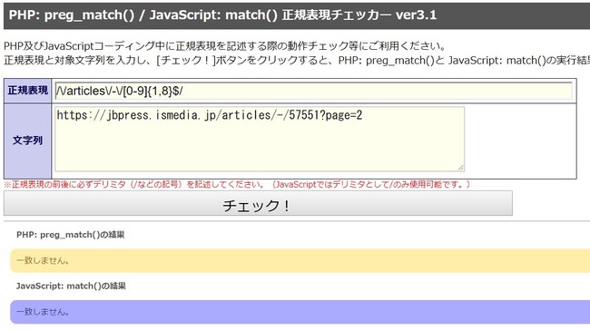Click 一致しません in JavaScript result
Screen dimensions: 590x330
tap(43, 312)
